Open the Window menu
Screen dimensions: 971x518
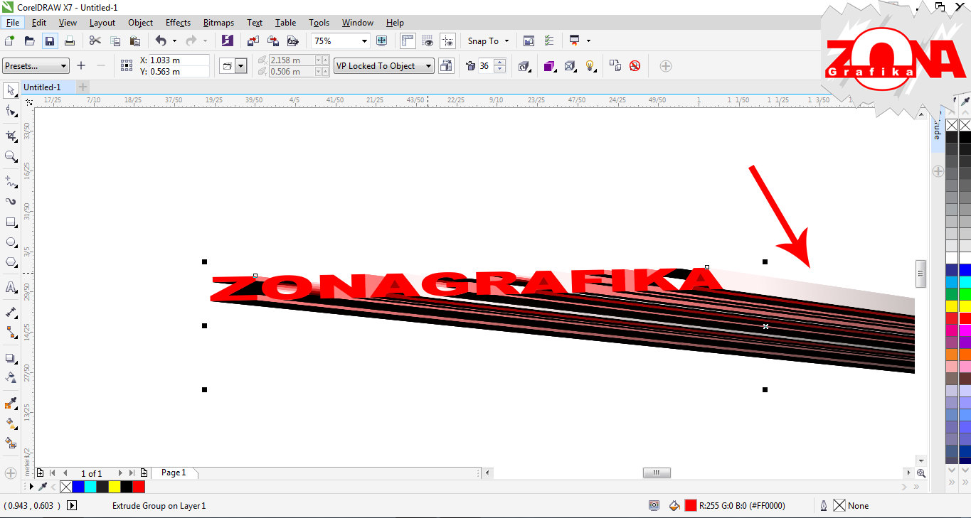coord(357,23)
